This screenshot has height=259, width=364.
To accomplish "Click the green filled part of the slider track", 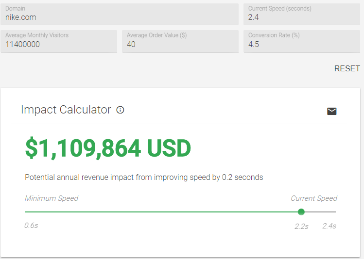I will (161, 212).
